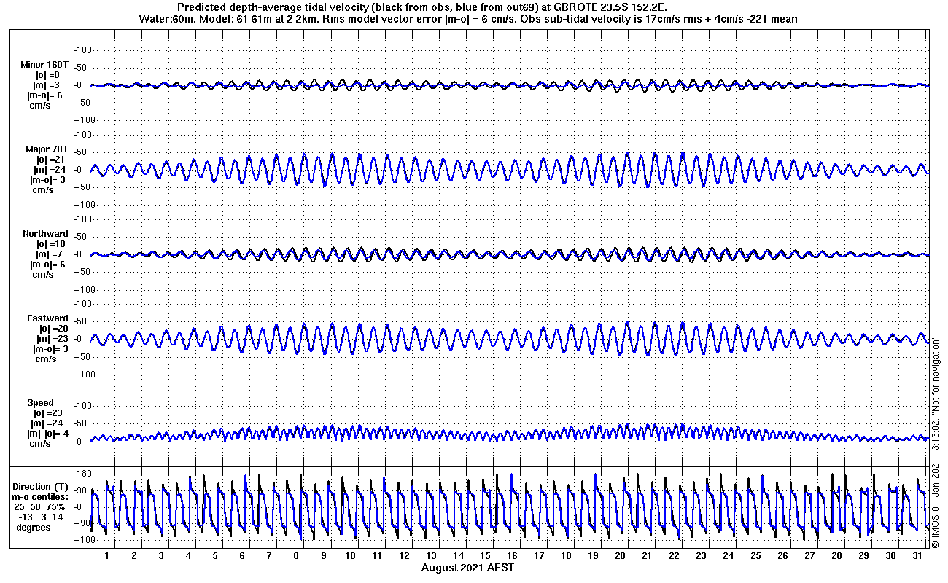Click the '|m| =7' value under Northward
Image resolution: width=948 pixels, height=583 pixels.
[48, 254]
